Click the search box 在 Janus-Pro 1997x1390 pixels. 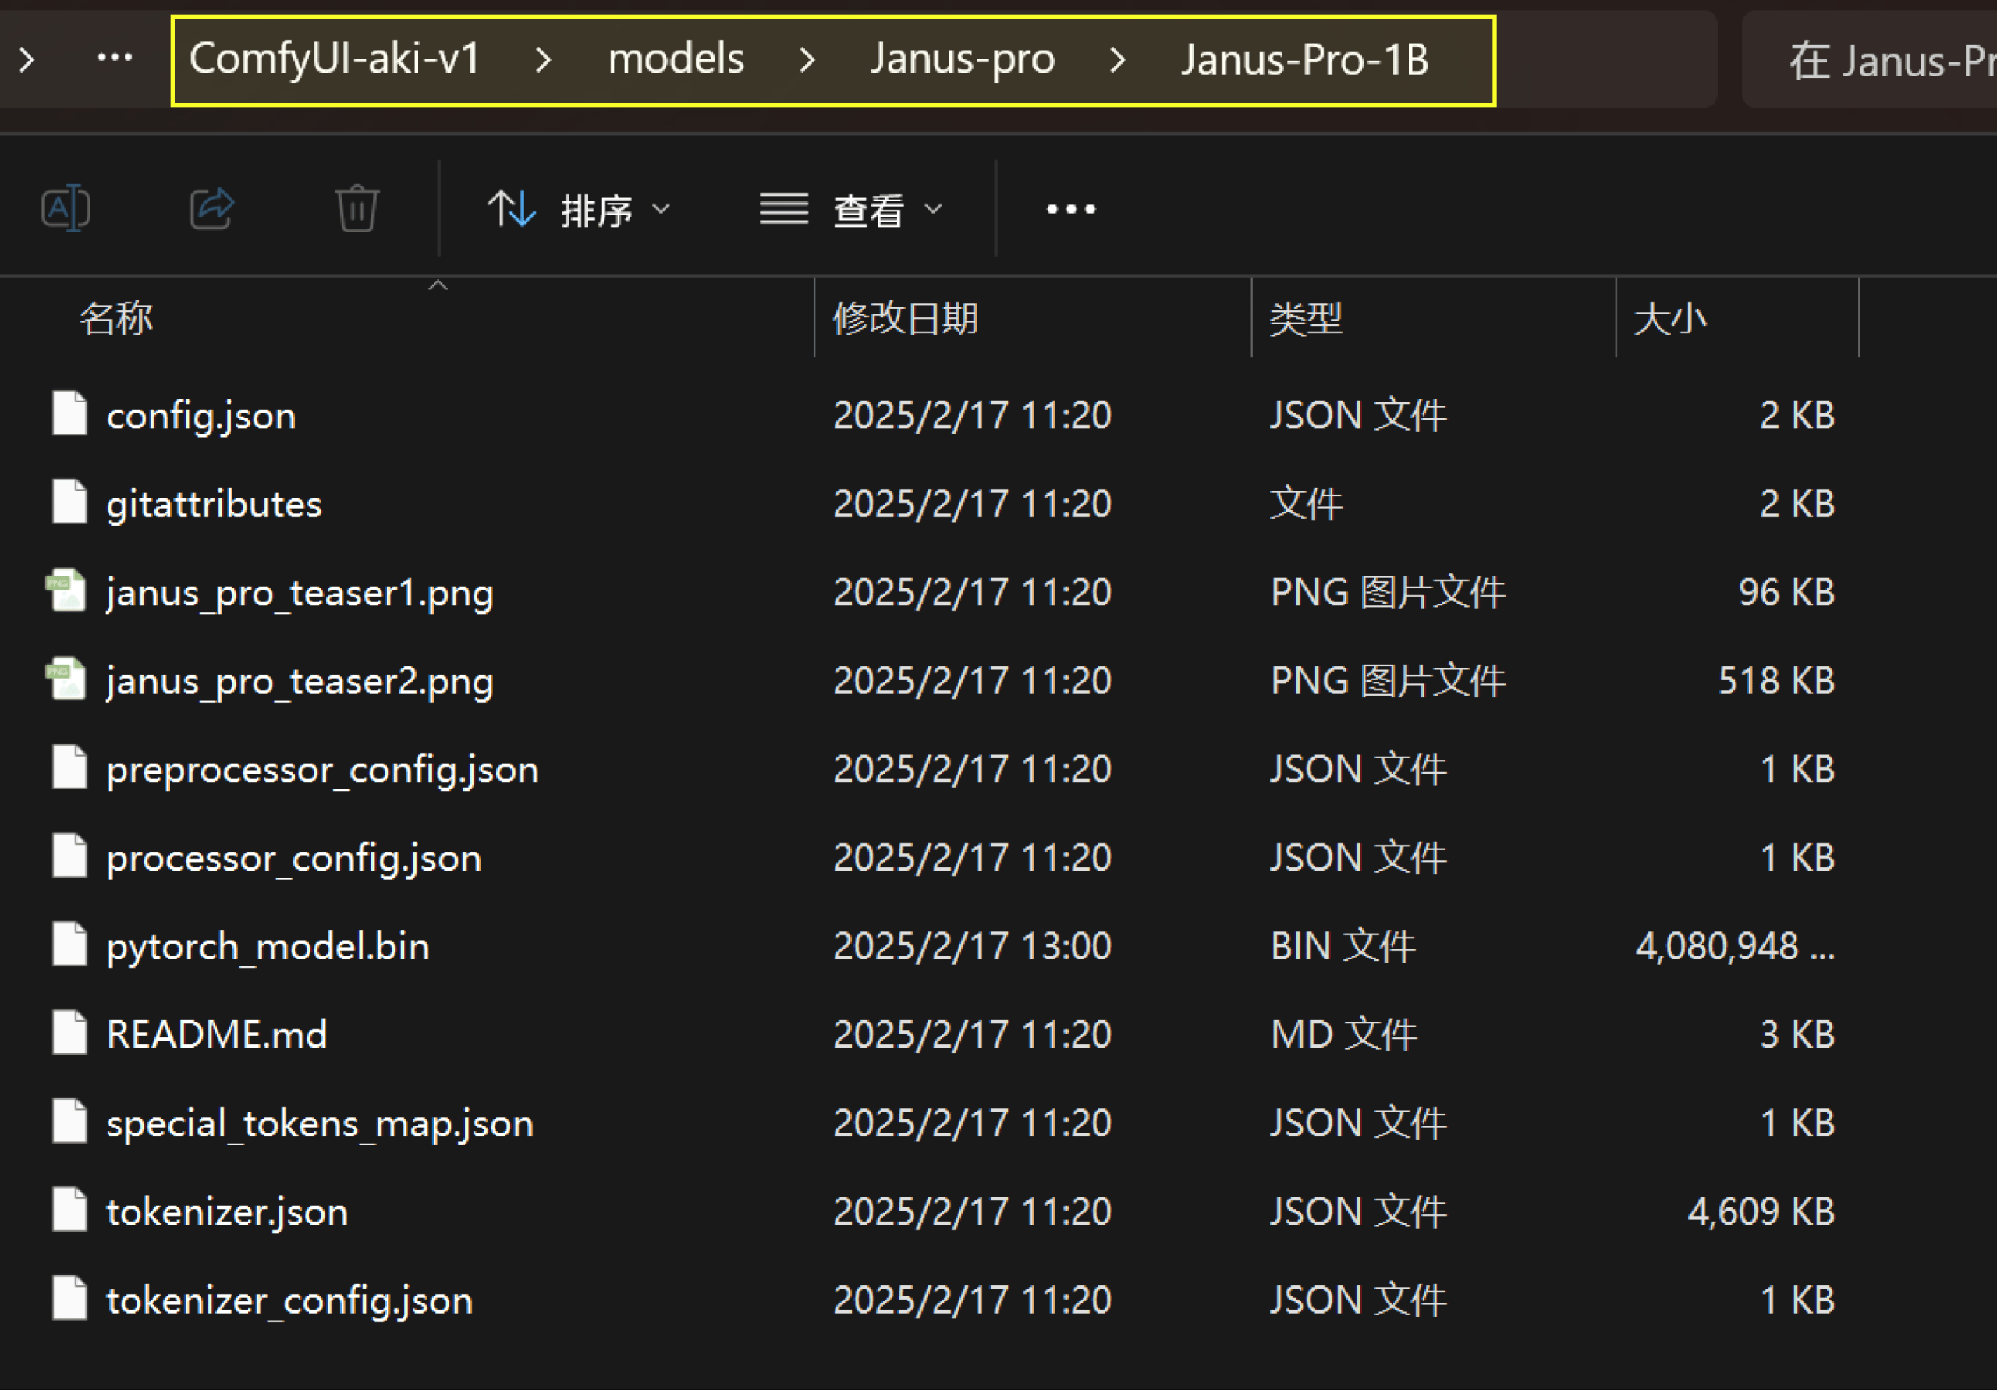point(1870,60)
